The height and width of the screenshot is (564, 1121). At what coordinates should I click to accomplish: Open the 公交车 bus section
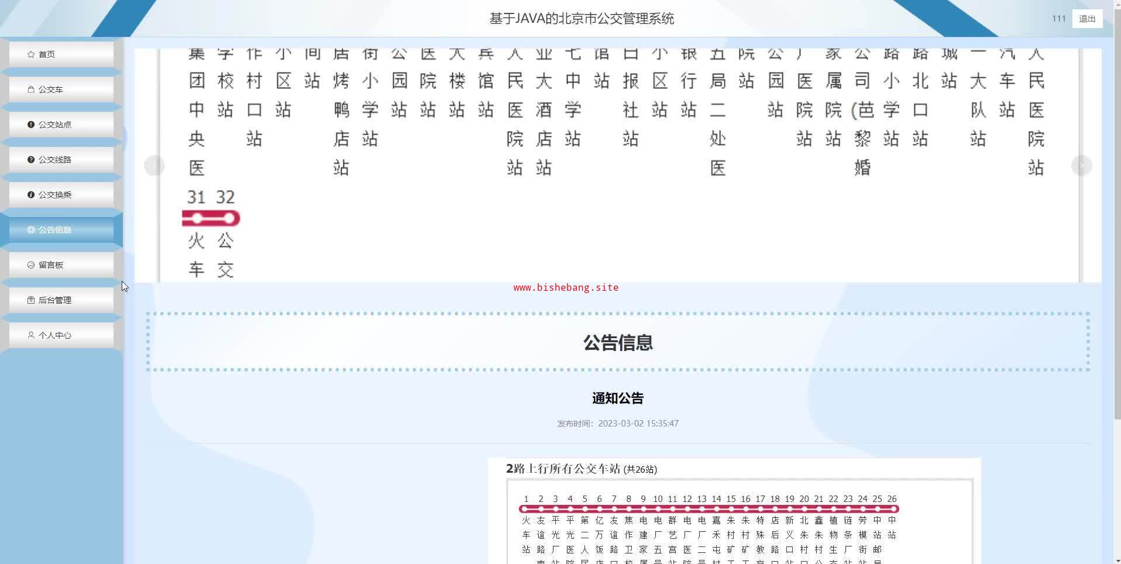tap(61, 90)
